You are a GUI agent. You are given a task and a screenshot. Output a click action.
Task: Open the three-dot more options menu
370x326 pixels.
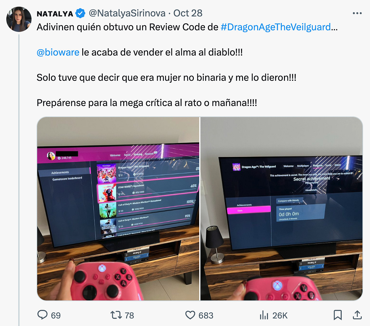pos(357,13)
